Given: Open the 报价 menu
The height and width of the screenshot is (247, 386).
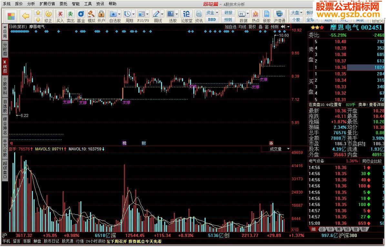Looking at the screenshot, I should point(19,4).
